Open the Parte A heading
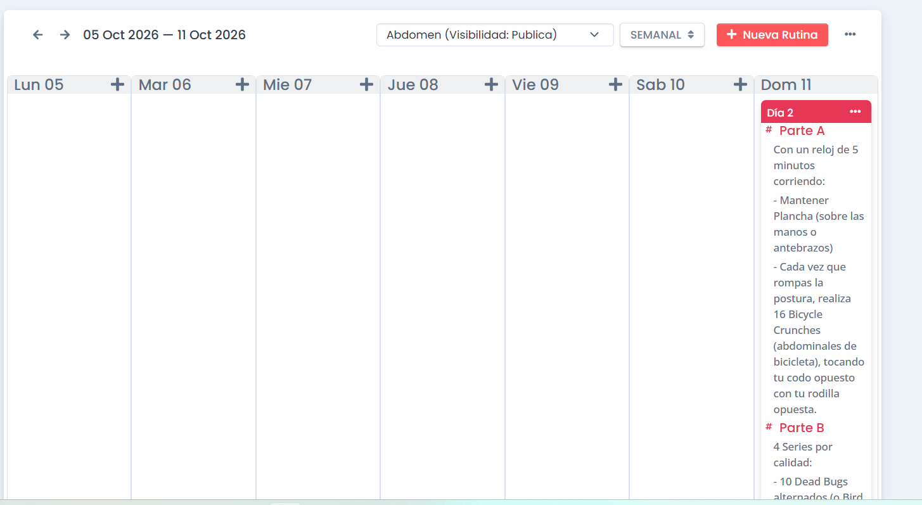 tap(802, 131)
